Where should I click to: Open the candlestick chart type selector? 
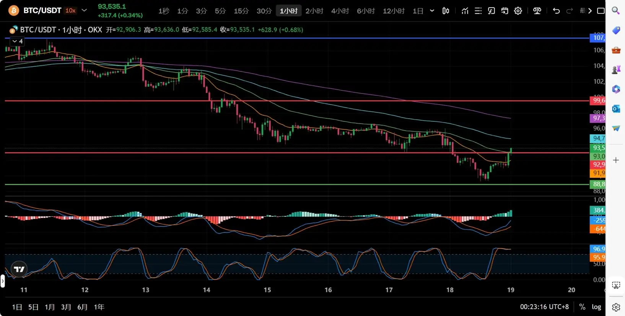(x=446, y=11)
